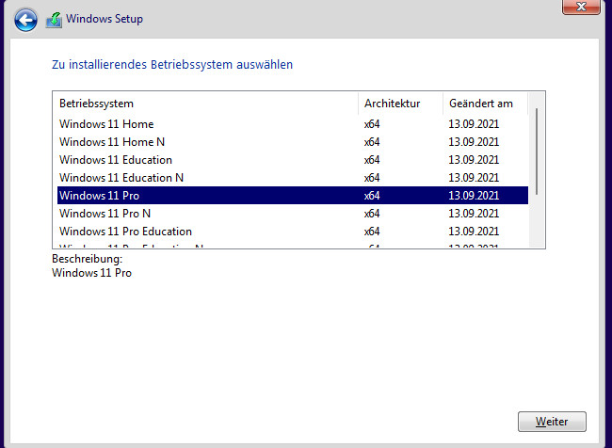
Task: Choose Windows 11 Education edition
Action: [x=116, y=160]
